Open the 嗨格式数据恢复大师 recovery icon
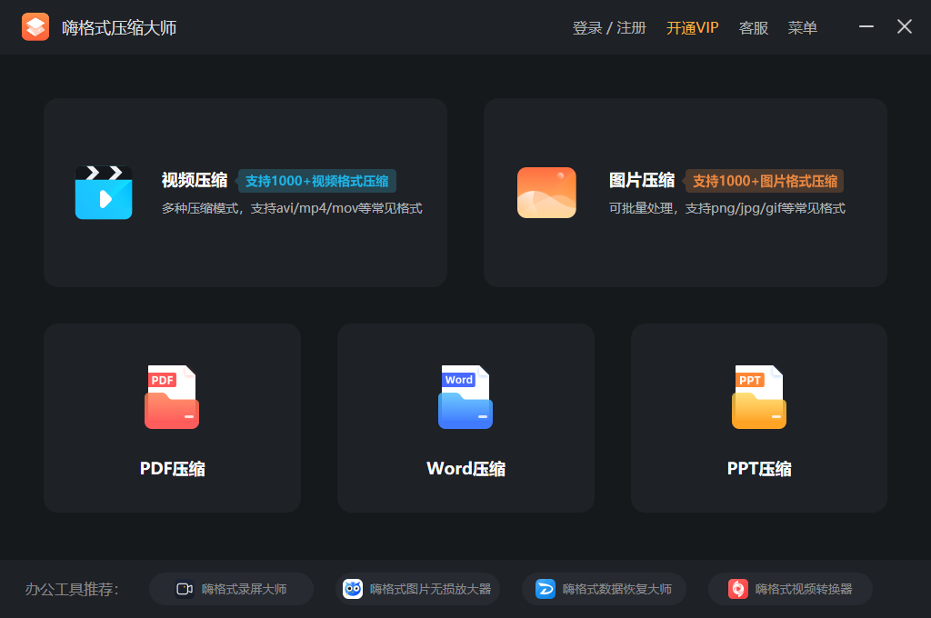The image size is (931, 618). (544, 588)
